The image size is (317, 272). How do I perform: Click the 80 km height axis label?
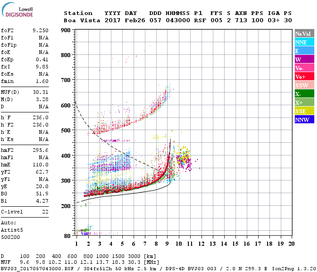point(67,236)
